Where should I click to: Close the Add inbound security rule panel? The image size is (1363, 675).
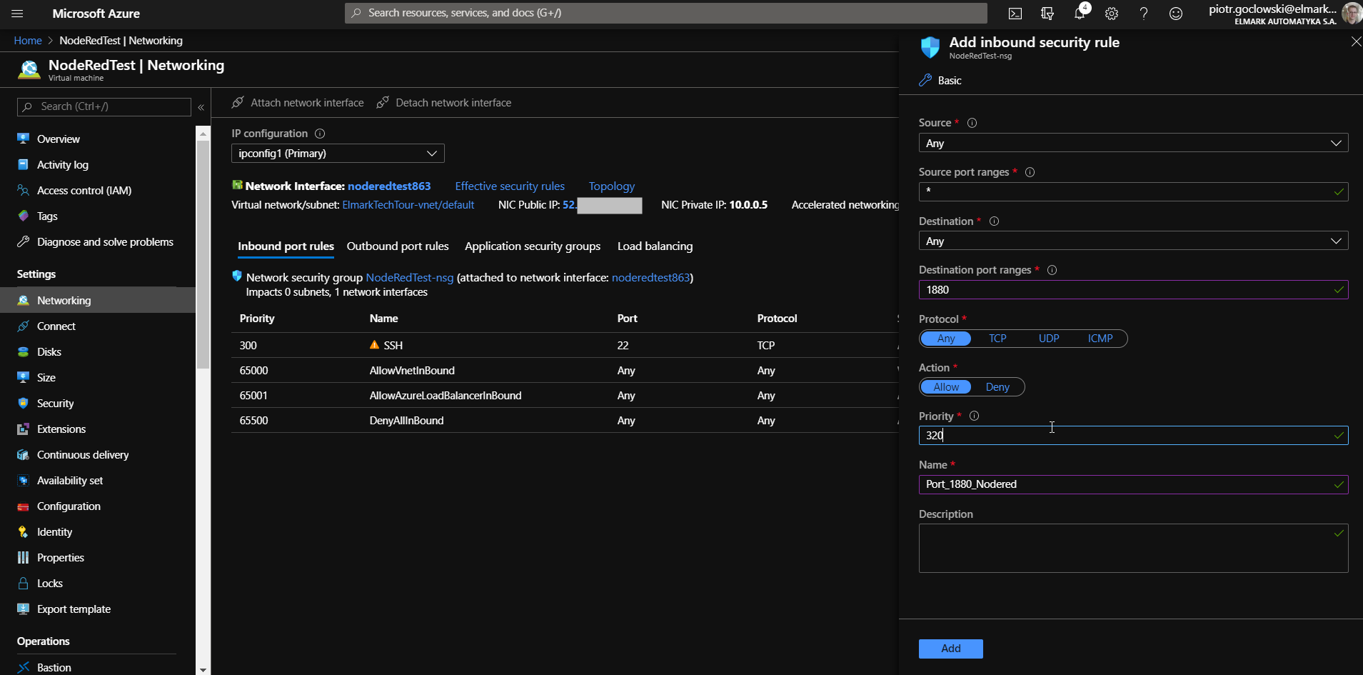coord(1356,42)
